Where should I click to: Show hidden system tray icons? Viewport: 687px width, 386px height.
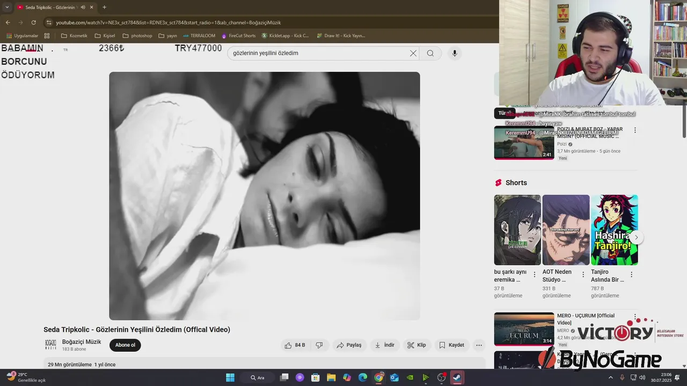pos(610,377)
